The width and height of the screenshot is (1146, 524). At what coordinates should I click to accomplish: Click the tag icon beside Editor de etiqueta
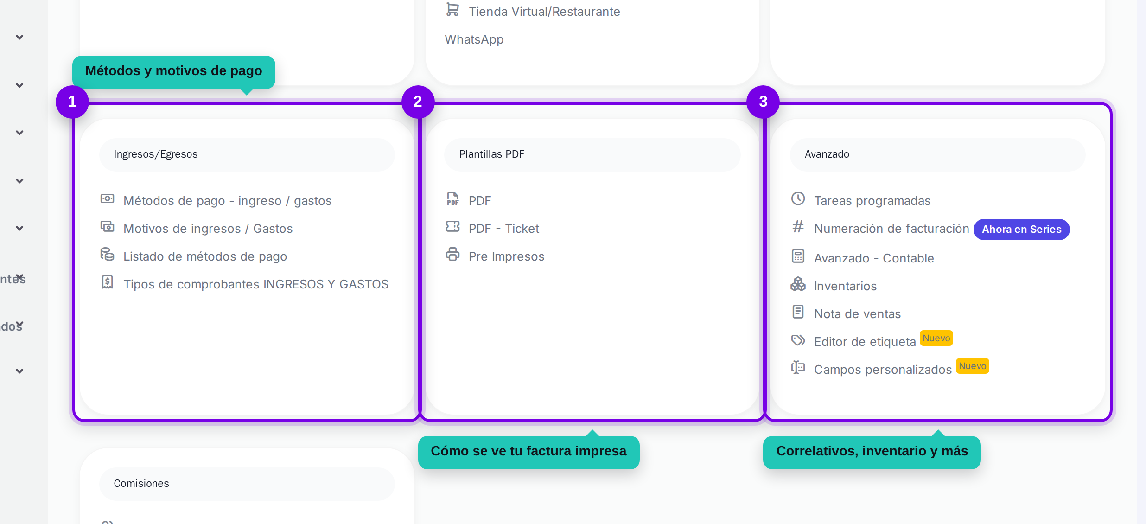pyautogui.click(x=798, y=340)
